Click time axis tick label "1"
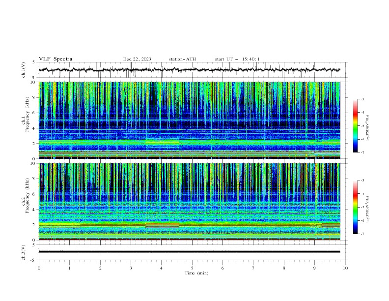Image resolution: width=389 pixels, height=301 pixels. [x=69, y=268]
